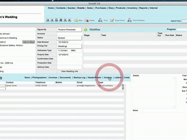Switch to the Costs tab
The height and width of the screenshot is (140, 187).
[127, 77]
